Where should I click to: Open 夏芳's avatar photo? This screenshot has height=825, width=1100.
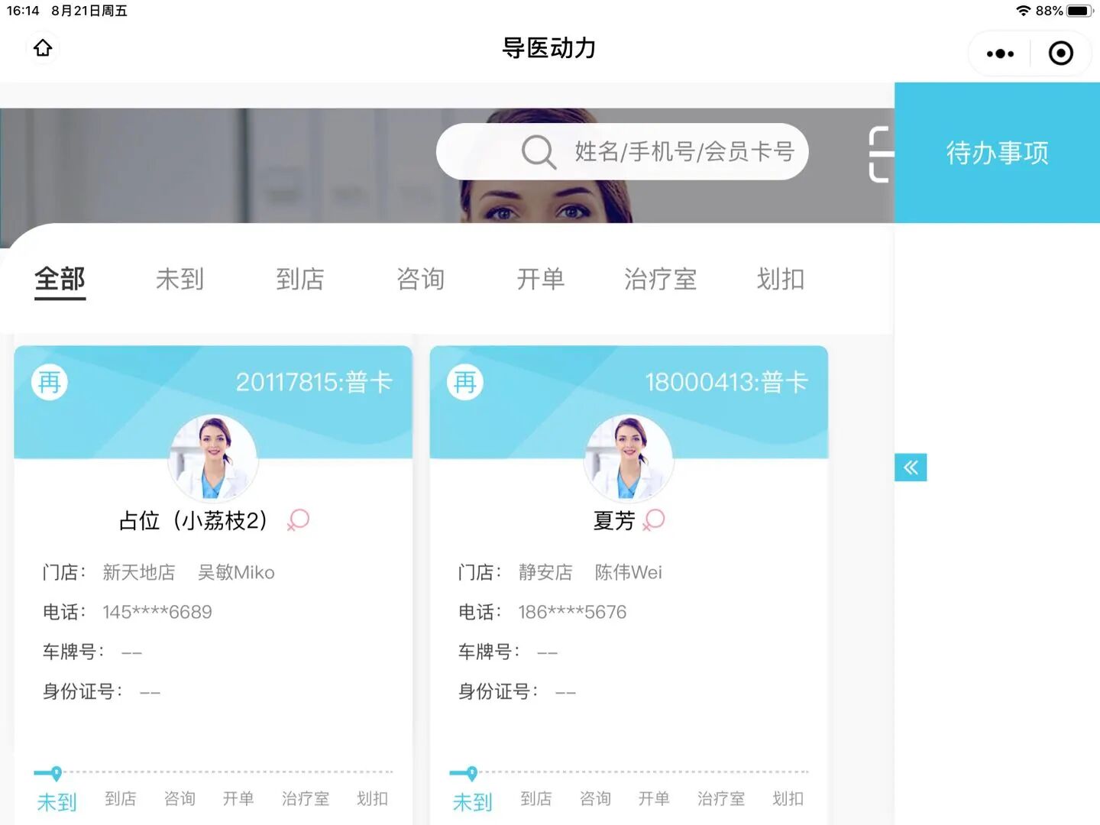[629, 458]
